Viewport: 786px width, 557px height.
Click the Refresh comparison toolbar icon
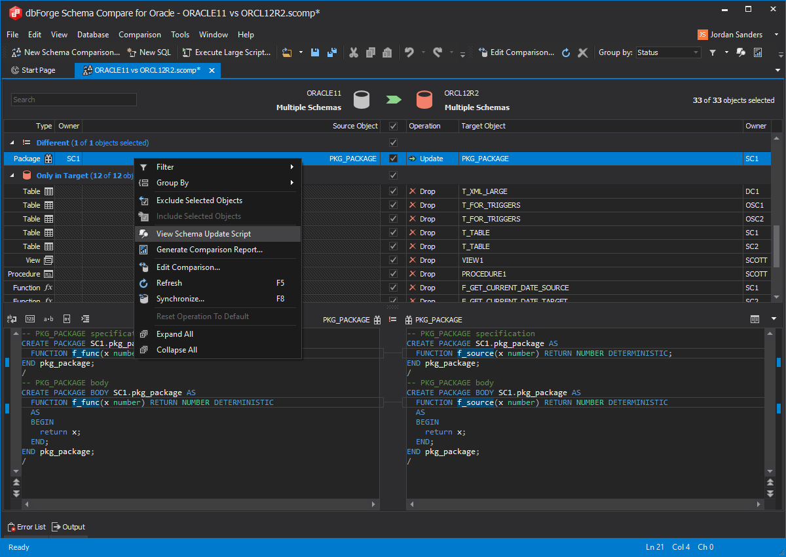(x=566, y=52)
